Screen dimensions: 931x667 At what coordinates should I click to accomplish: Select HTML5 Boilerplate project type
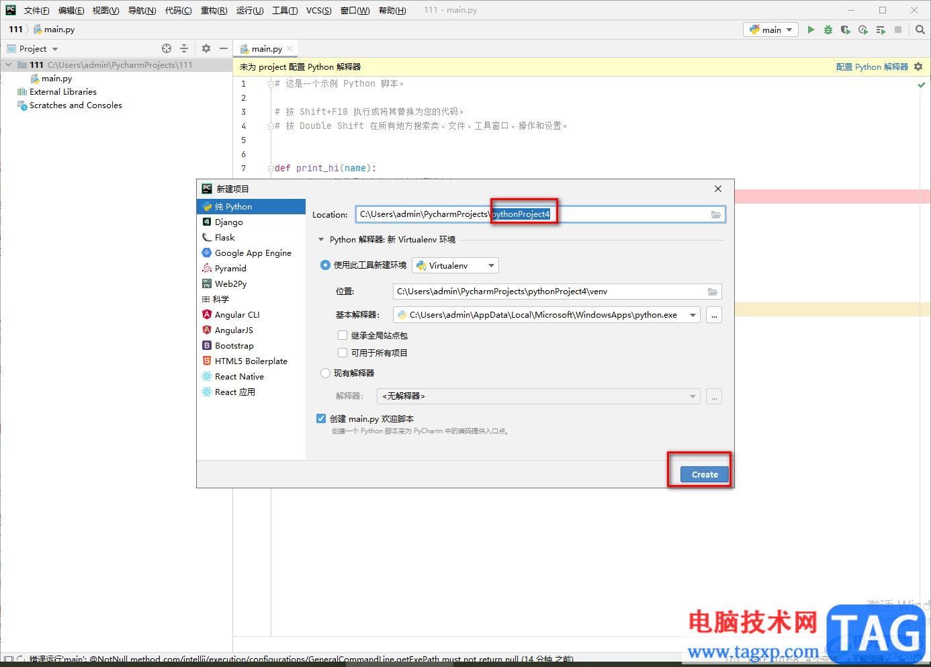coord(251,361)
